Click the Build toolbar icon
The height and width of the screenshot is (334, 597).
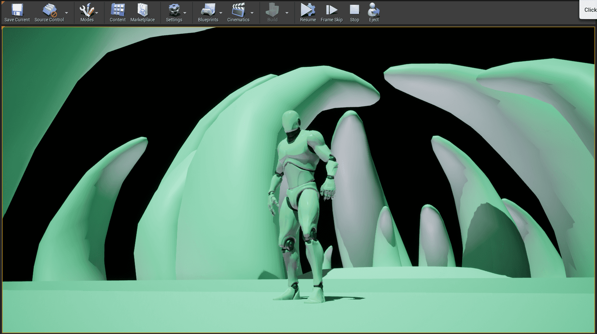coord(272,10)
